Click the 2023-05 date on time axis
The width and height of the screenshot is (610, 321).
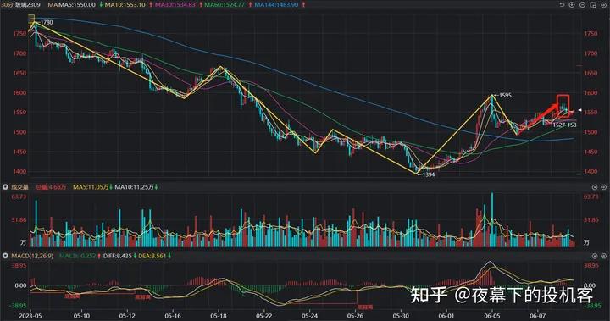(x=30, y=316)
